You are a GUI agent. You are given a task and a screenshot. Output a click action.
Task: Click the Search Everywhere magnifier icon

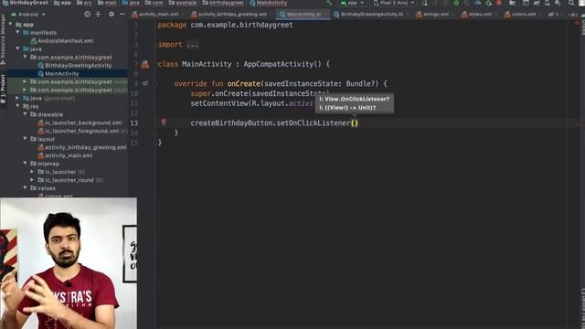point(571,3)
